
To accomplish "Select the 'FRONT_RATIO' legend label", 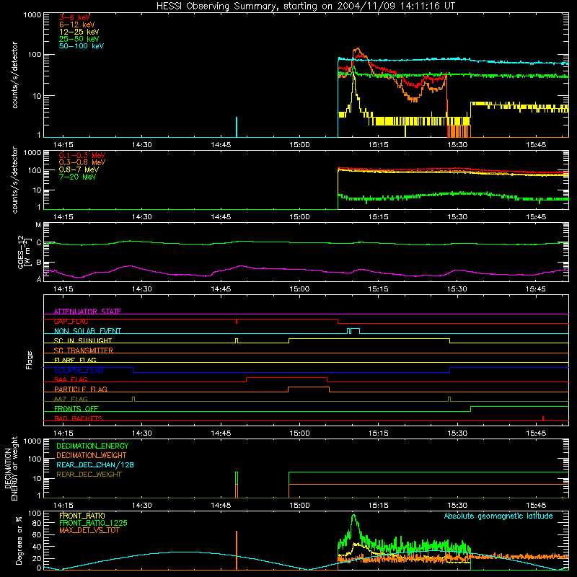I will (82, 516).
